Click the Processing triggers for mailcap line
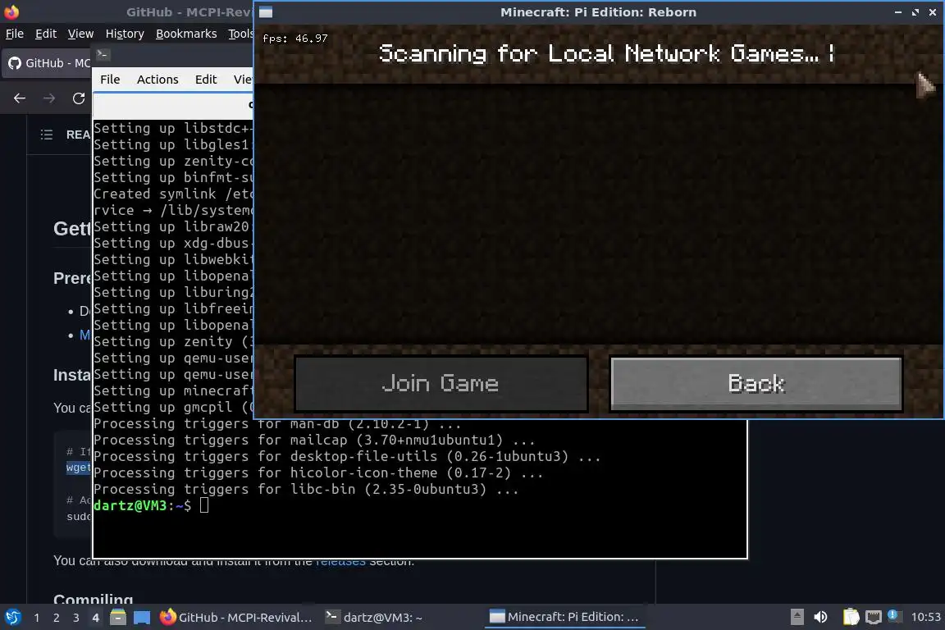This screenshot has width=945, height=630. (x=313, y=440)
